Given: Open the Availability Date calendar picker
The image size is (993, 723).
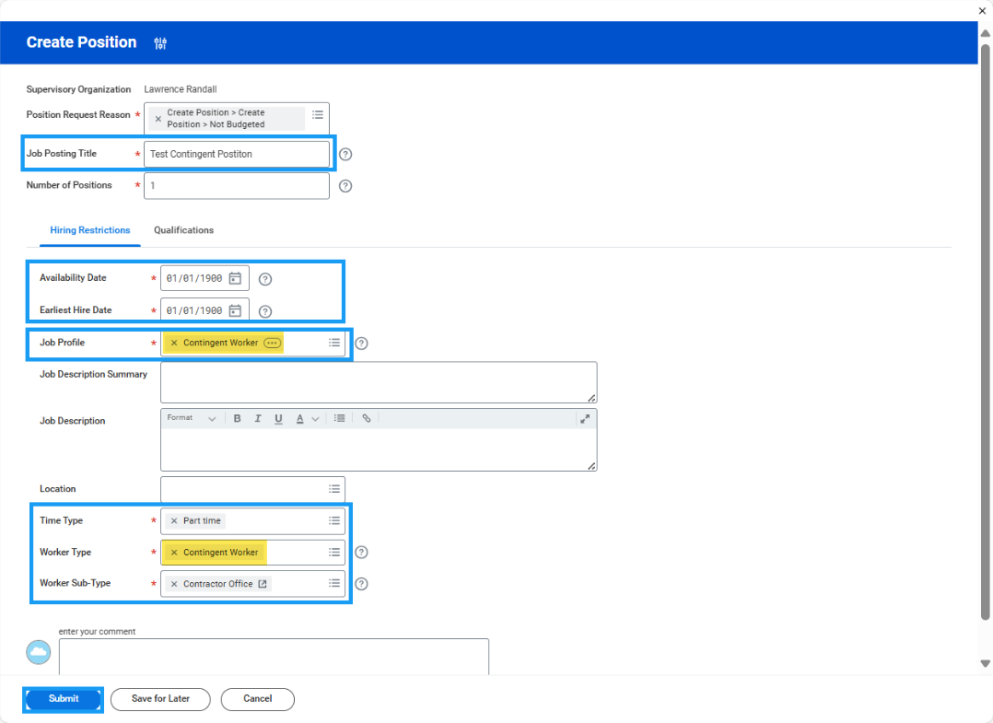Looking at the screenshot, I should click(236, 278).
